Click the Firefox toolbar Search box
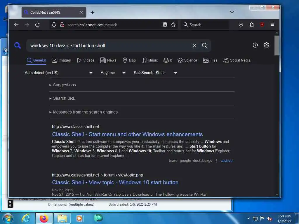The width and height of the screenshot is (299, 224). click(205, 25)
